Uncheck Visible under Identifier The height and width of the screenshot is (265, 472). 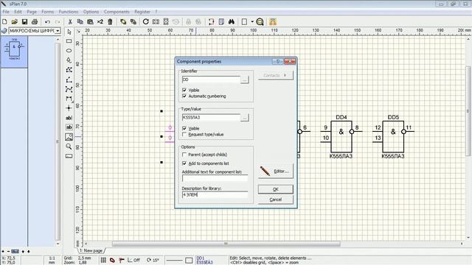(184, 90)
